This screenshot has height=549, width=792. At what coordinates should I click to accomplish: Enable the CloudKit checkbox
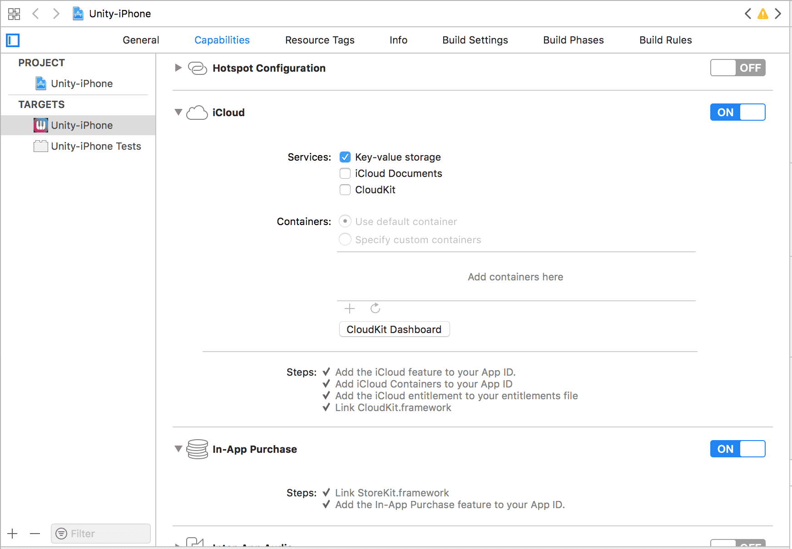[x=345, y=190]
